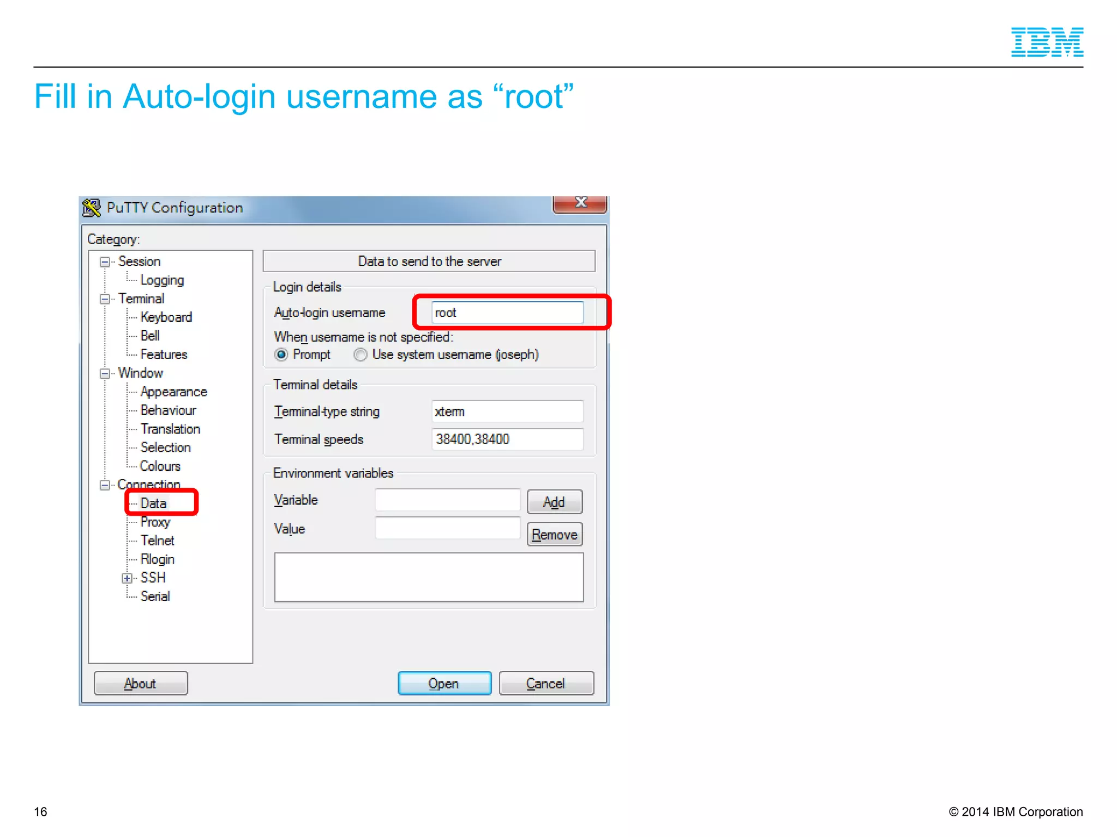1117x837 pixels.
Task: Collapse the Connection tree node
Action: pyautogui.click(x=105, y=485)
